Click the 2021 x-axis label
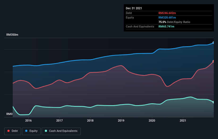The width and height of the screenshot is (218, 139). (183, 121)
